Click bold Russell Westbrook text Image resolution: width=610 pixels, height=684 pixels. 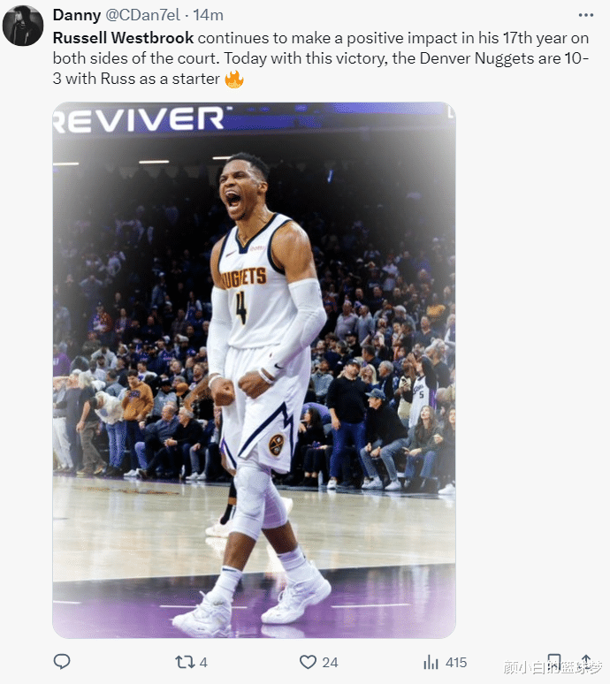[x=123, y=38]
